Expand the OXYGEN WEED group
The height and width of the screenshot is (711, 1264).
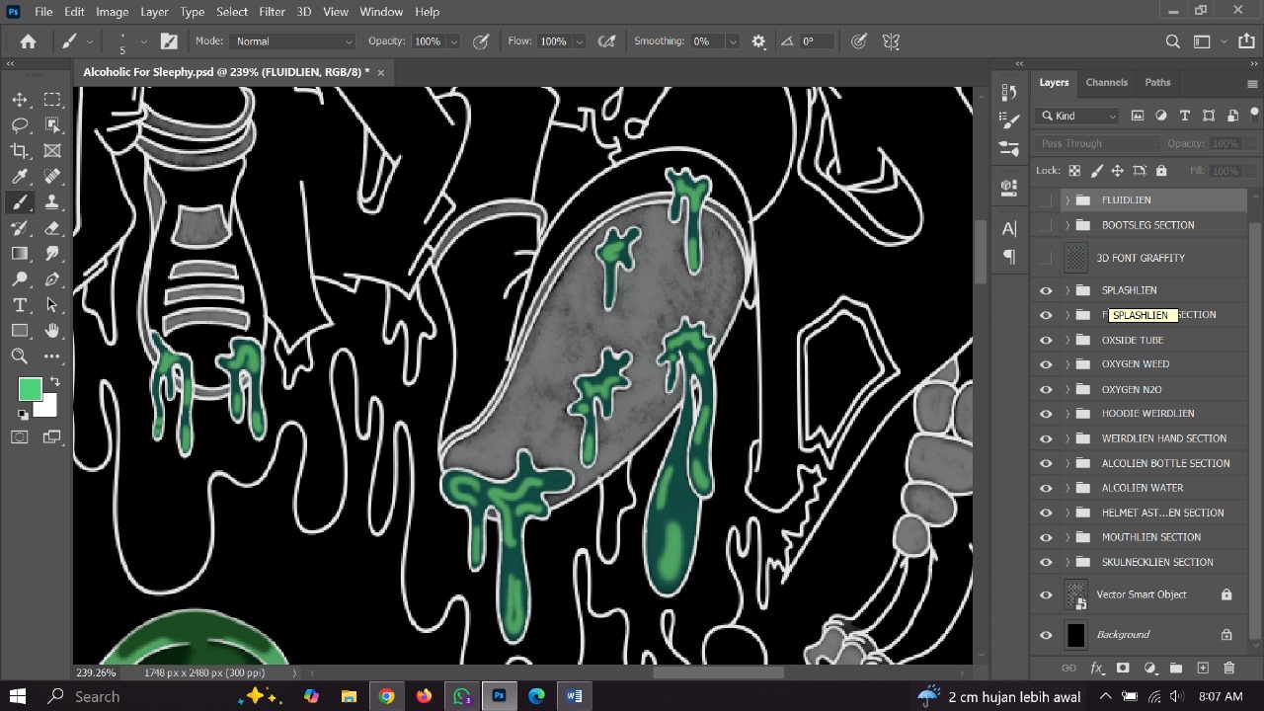[1066, 363]
